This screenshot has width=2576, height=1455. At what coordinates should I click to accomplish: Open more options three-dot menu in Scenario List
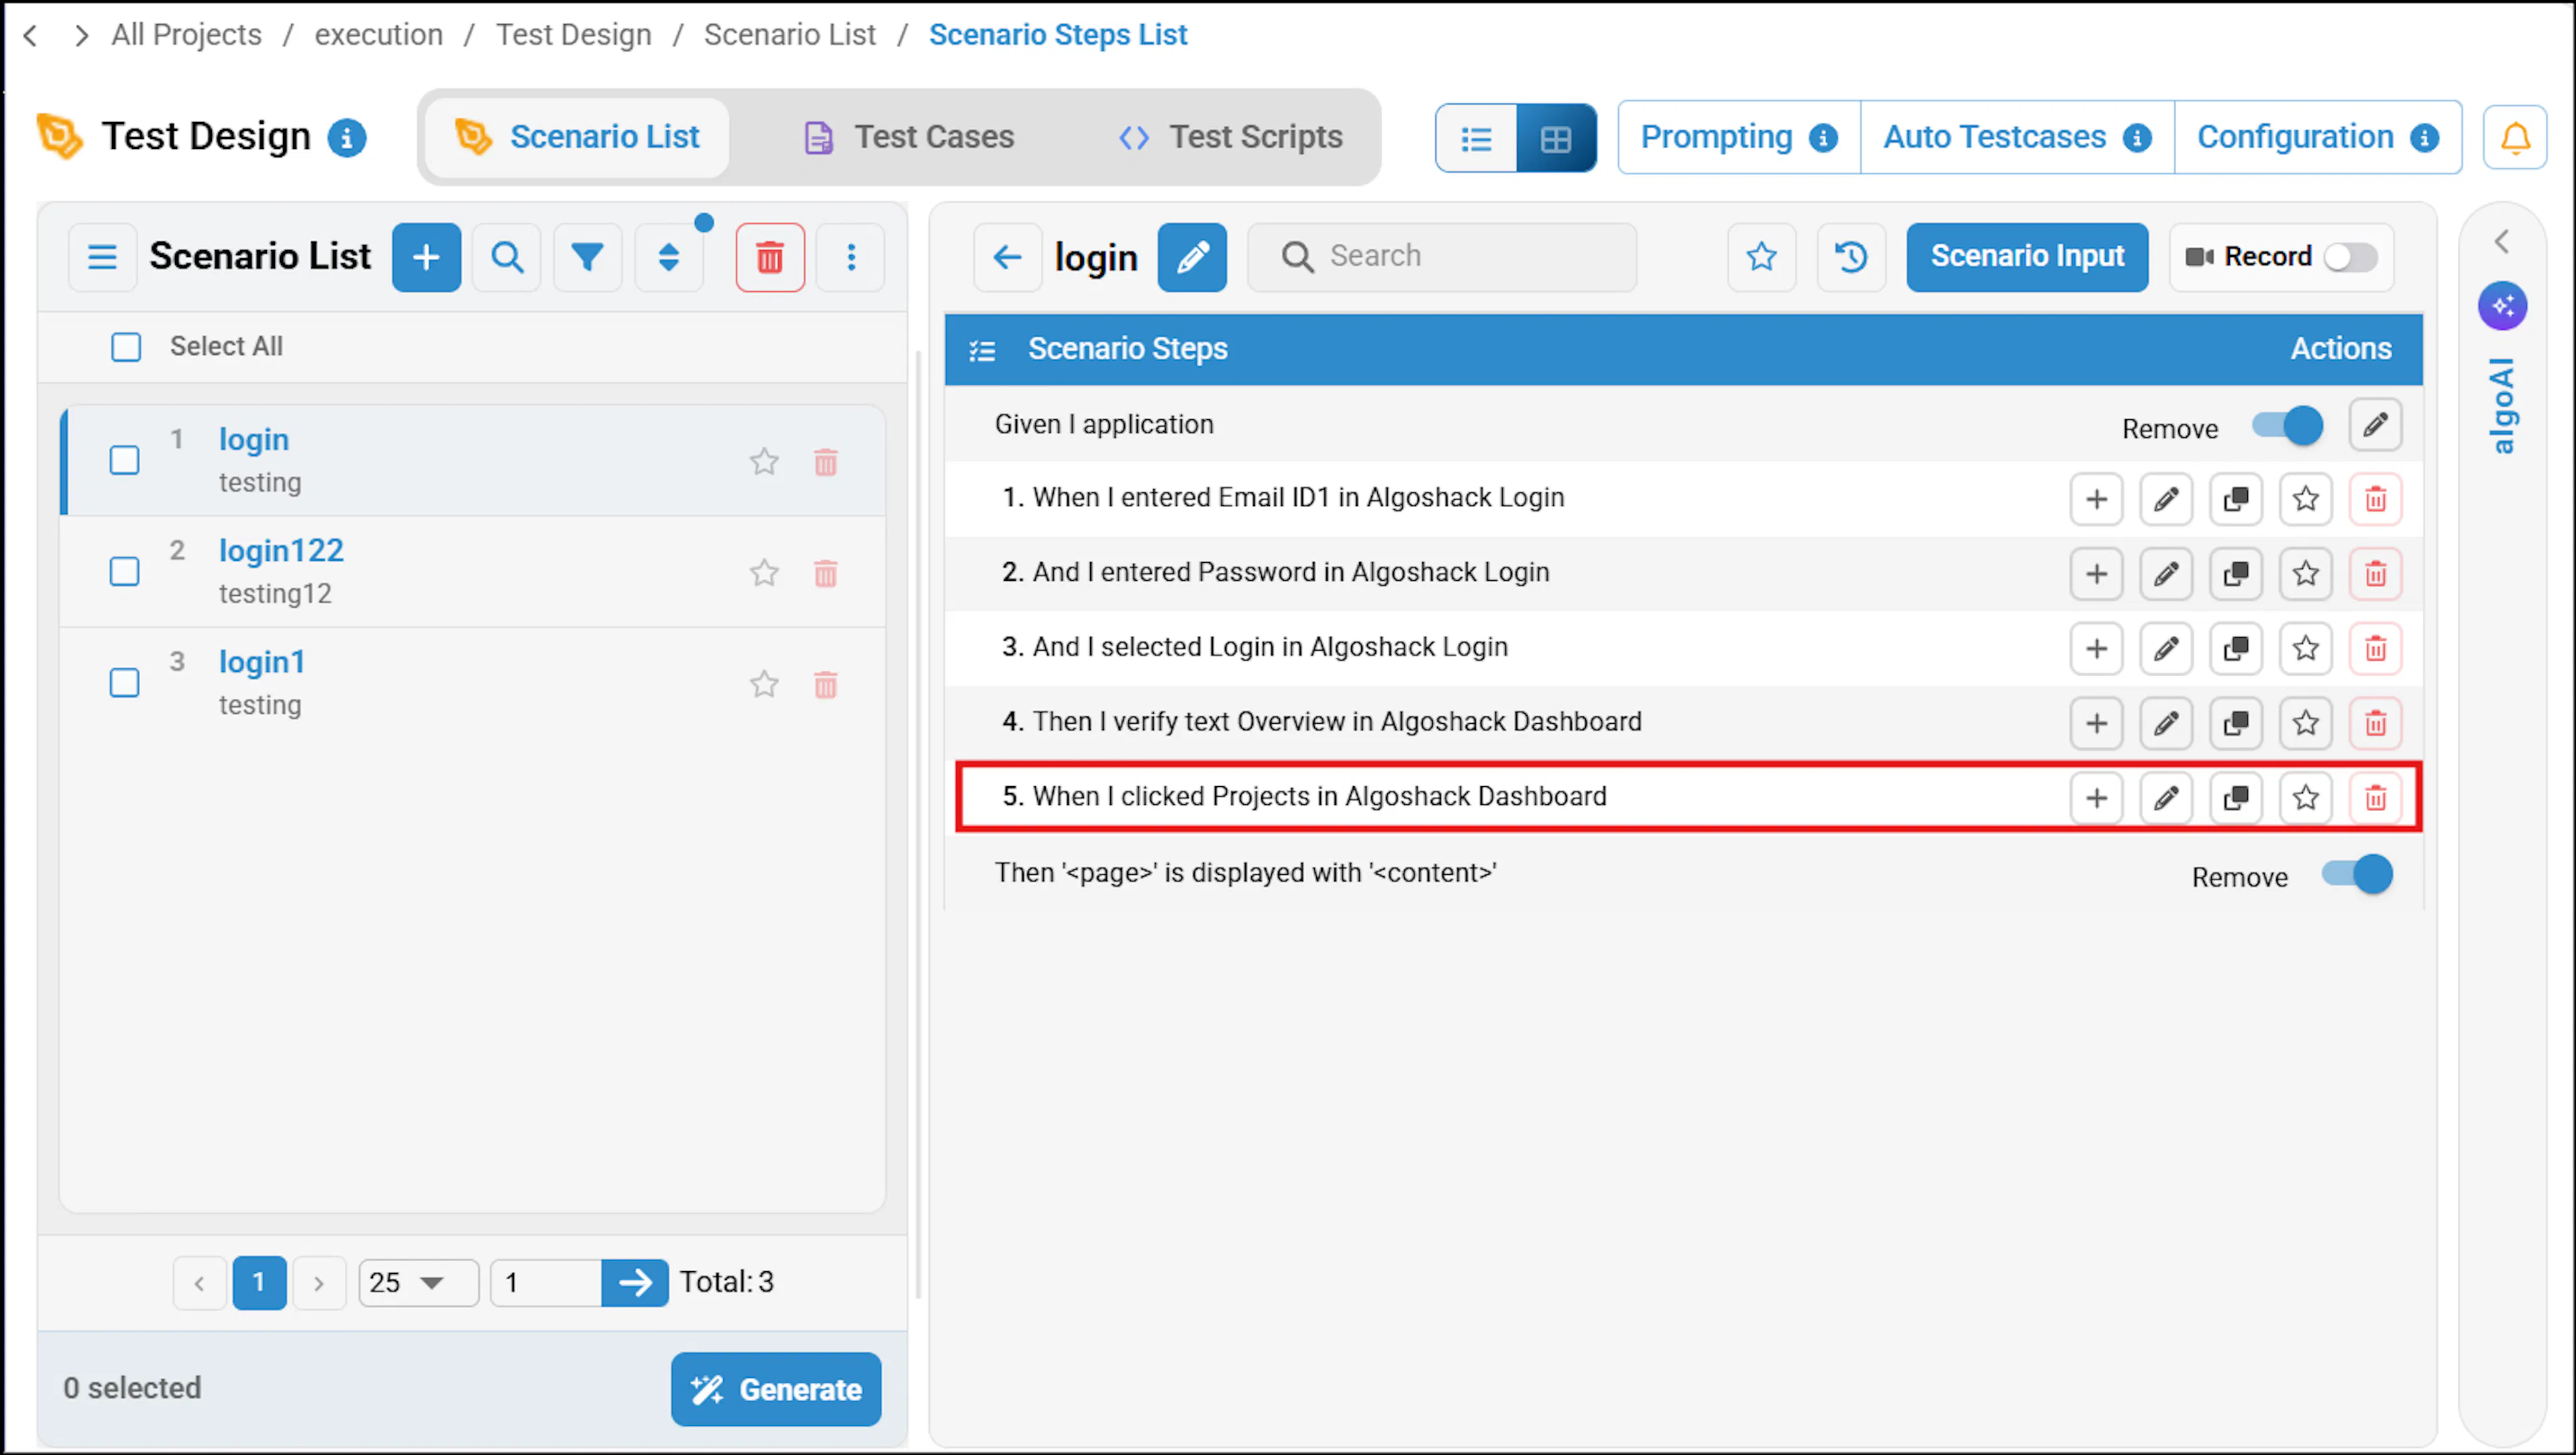pos(851,257)
